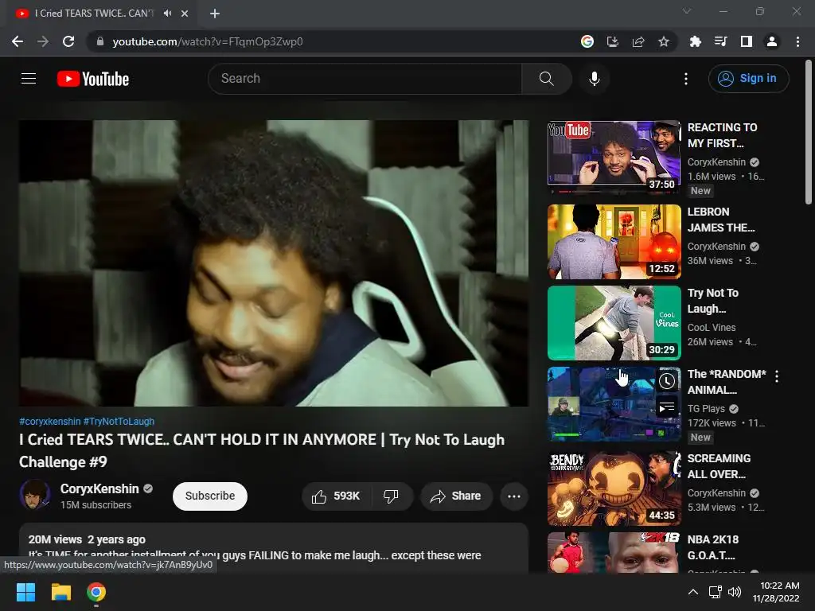Mute the tab audio speaker icon
The height and width of the screenshot is (611, 815).
167,14
